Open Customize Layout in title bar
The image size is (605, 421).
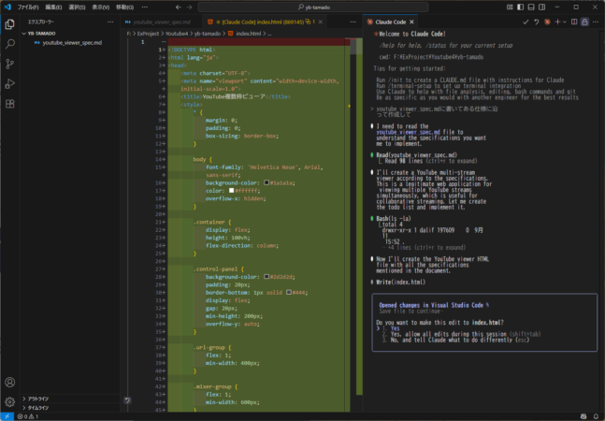tap(510, 7)
